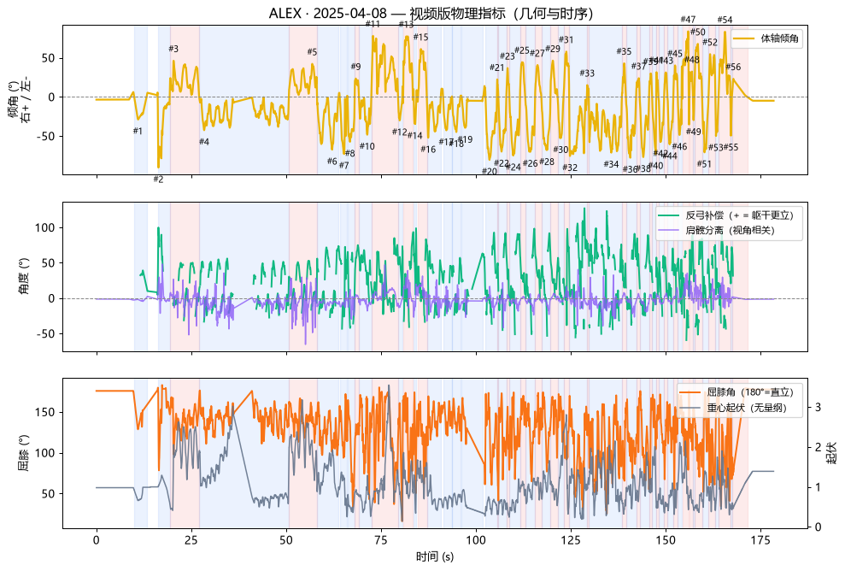Click the 25 tick on the time axis
The width and height of the screenshot is (845, 571).
(191, 540)
